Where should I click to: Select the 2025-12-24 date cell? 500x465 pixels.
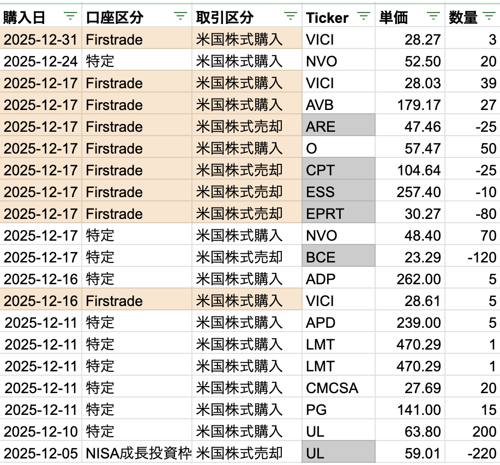pyautogui.click(x=41, y=61)
